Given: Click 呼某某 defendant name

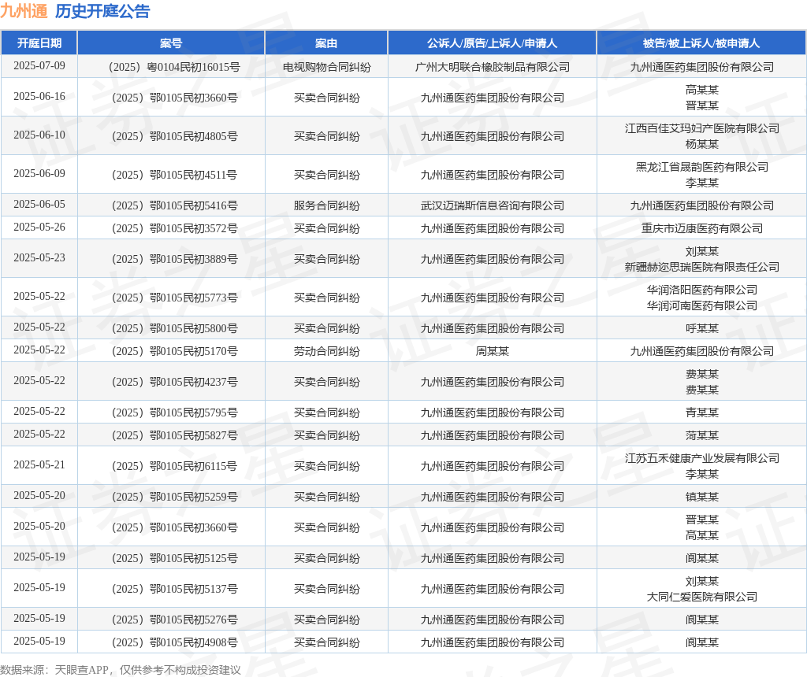Looking at the screenshot, I should pos(702,328).
